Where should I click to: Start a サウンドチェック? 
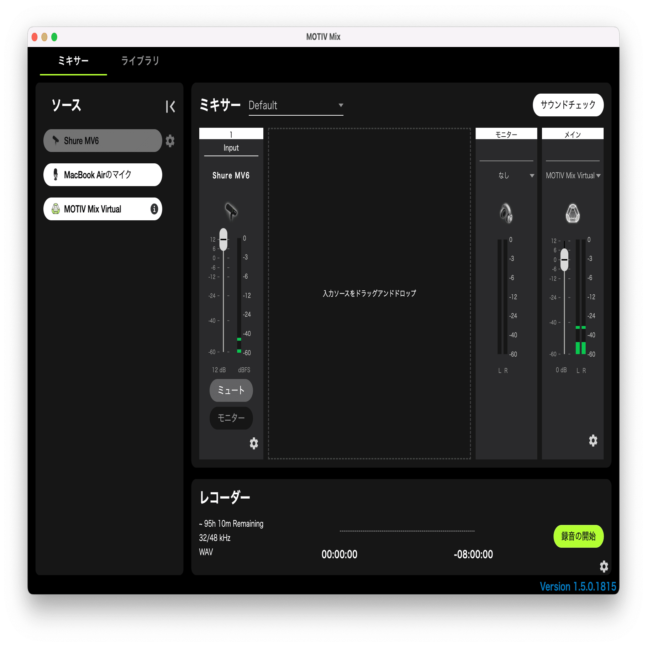[568, 105]
